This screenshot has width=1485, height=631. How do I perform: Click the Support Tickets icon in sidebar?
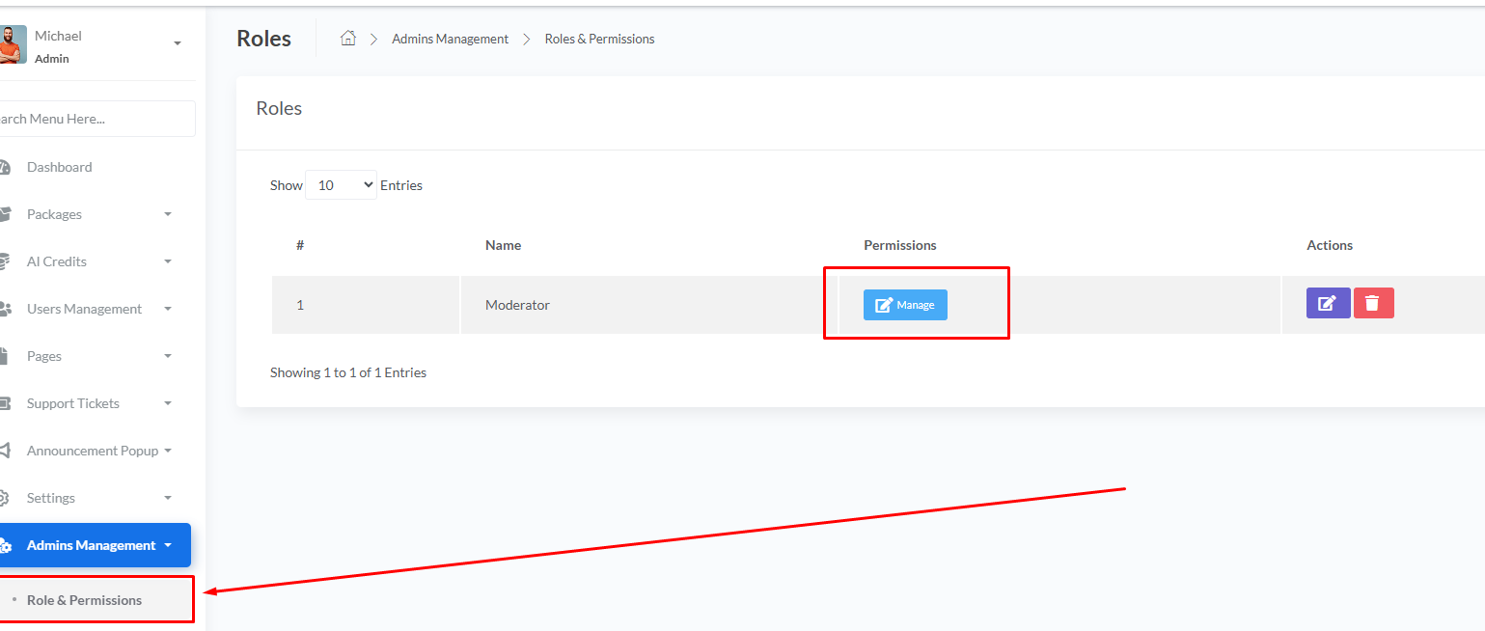pyautogui.click(x=5, y=403)
